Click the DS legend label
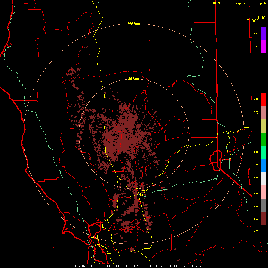This screenshot has height=268, width=268. click(255, 179)
